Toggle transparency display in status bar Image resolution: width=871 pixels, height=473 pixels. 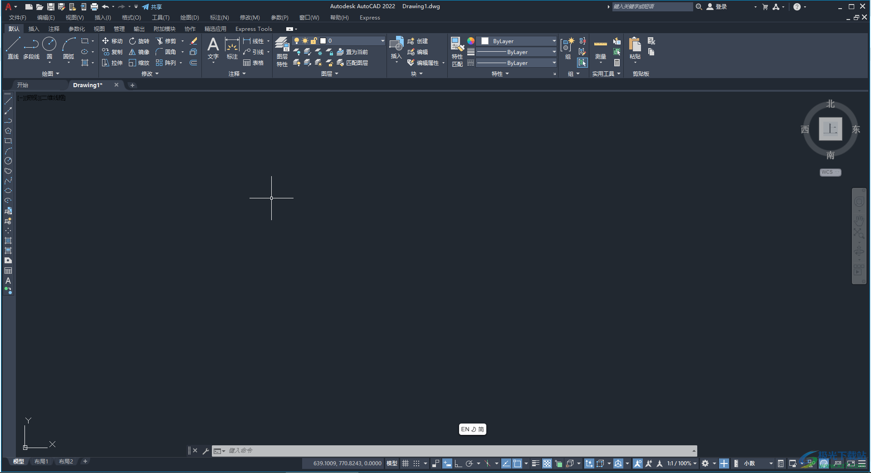click(x=547, y=463)
